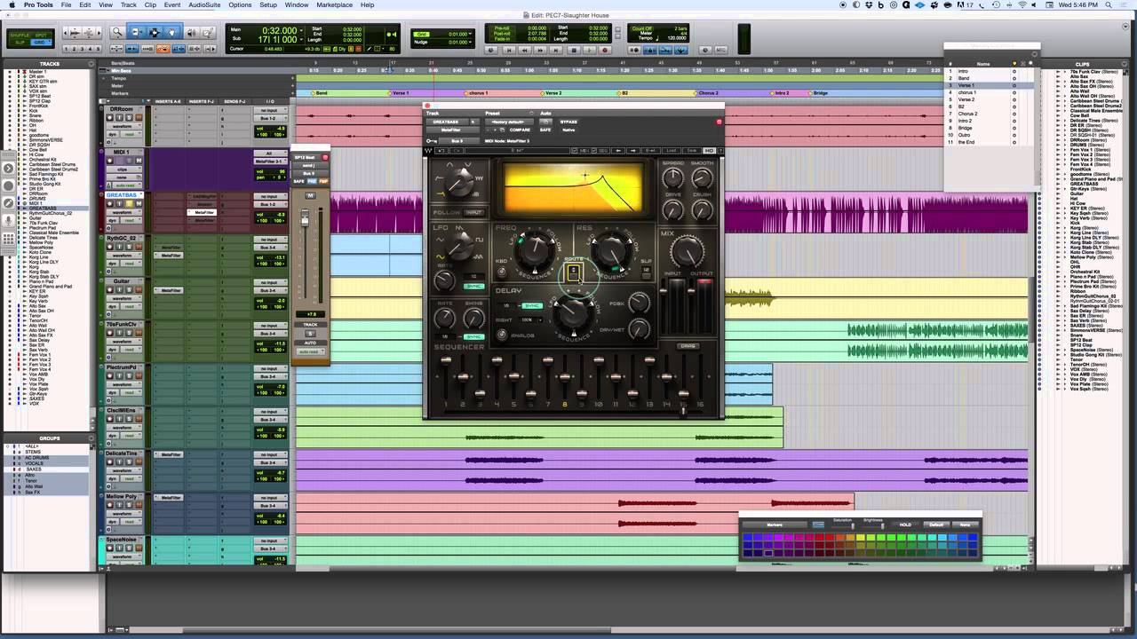Viewport: 1137px width, 639px height.
Task: Toggle FOLLOW INPUT button
Action: [x=473, y=213]
